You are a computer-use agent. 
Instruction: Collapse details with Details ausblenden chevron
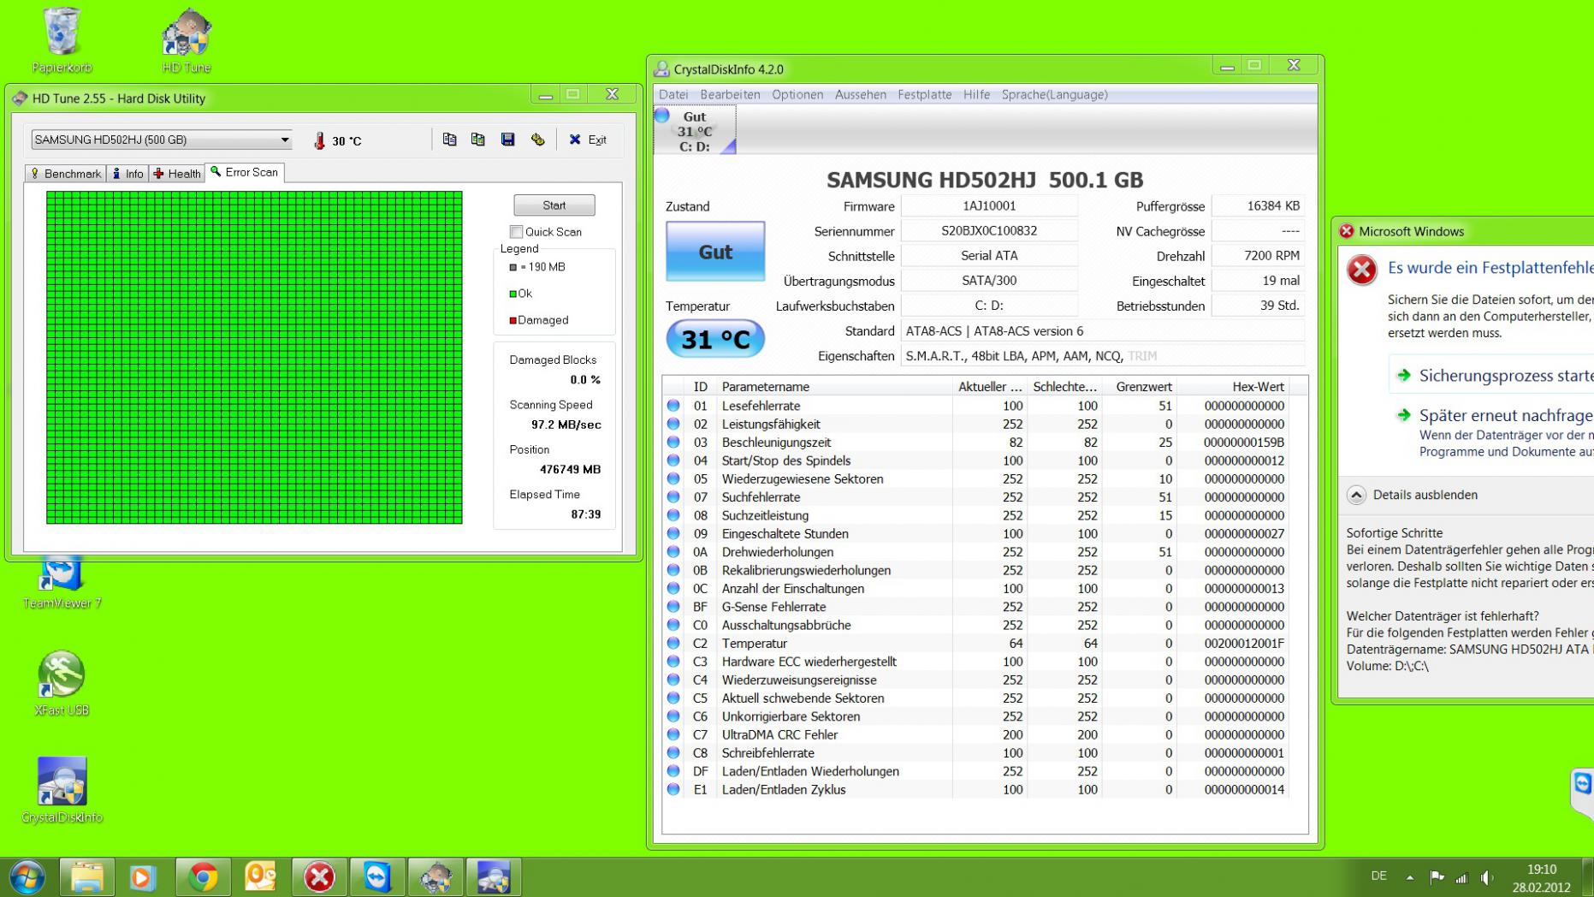(x=1356, y=495)
